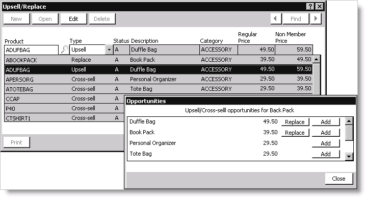366x198 pixels.
Task: Click Personal Organizer in Opportunities list
Action: tap(152, 143)
